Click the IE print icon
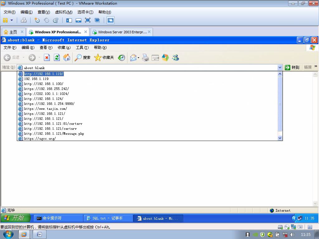Screen dimensions: 319x239 145,58
